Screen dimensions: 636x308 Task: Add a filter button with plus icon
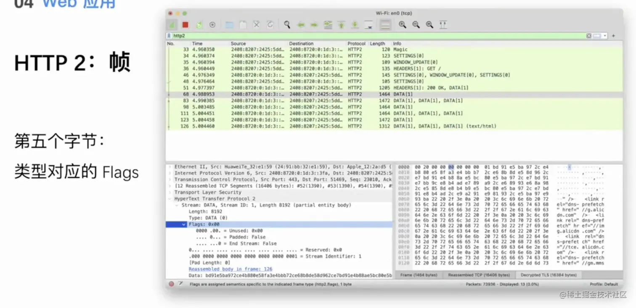point(613,36)
